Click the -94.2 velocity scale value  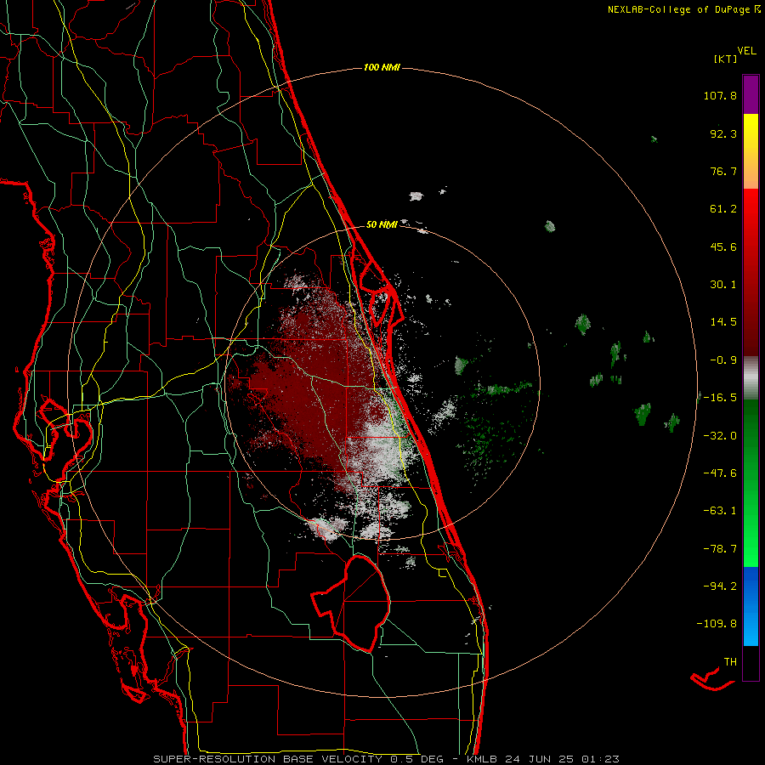pos(720,586)
